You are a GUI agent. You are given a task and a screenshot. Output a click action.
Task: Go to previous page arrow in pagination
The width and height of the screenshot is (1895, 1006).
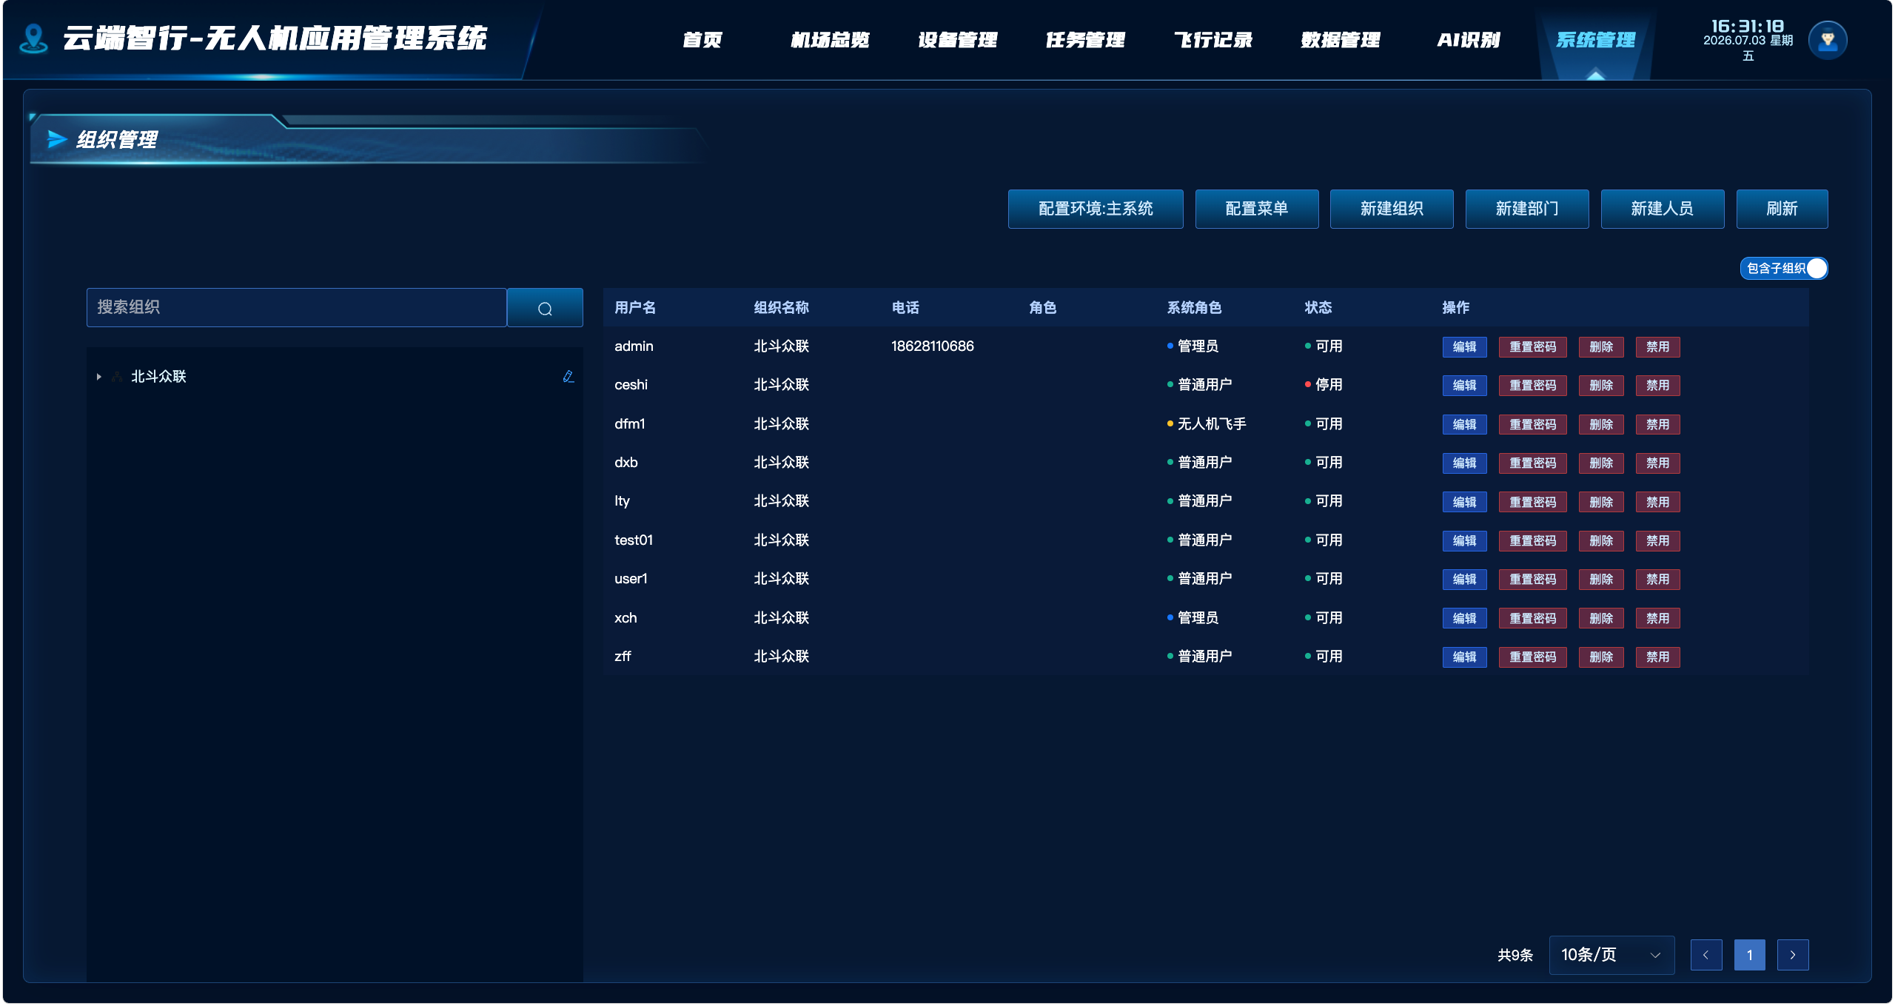coord(1706,955)
